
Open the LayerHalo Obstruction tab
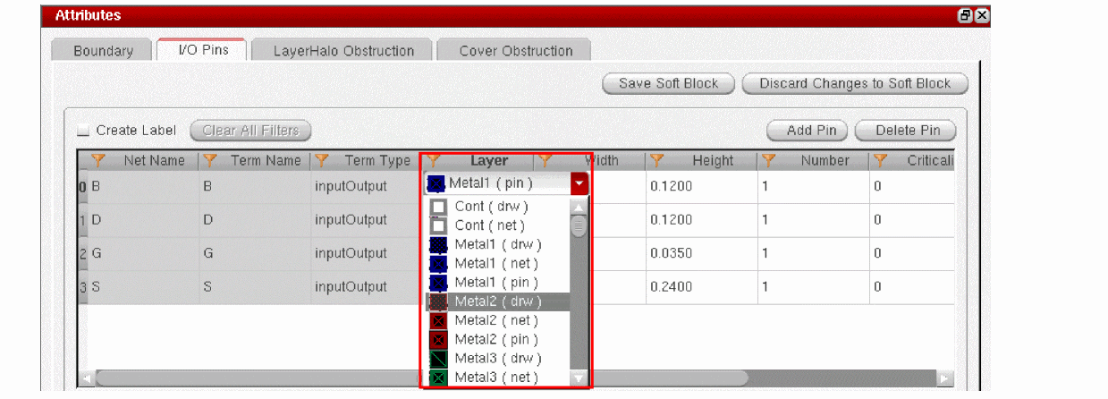tap(343, 51)
